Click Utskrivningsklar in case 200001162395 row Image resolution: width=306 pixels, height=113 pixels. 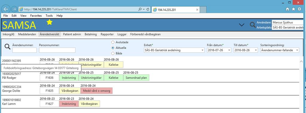coord(91,65)
